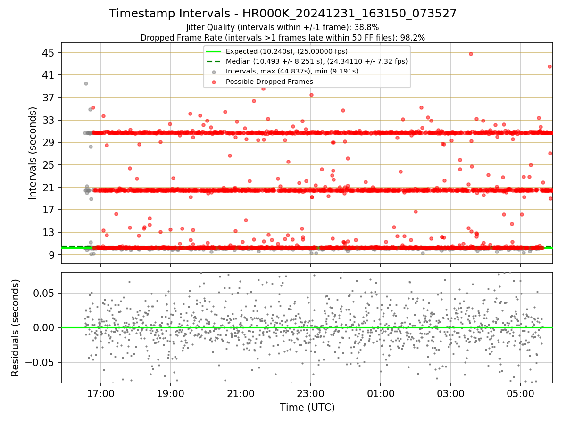Click the '19:00' x-axis tick label
The height and width of the screenshot is (424, 566).
(x=171, y=393)
